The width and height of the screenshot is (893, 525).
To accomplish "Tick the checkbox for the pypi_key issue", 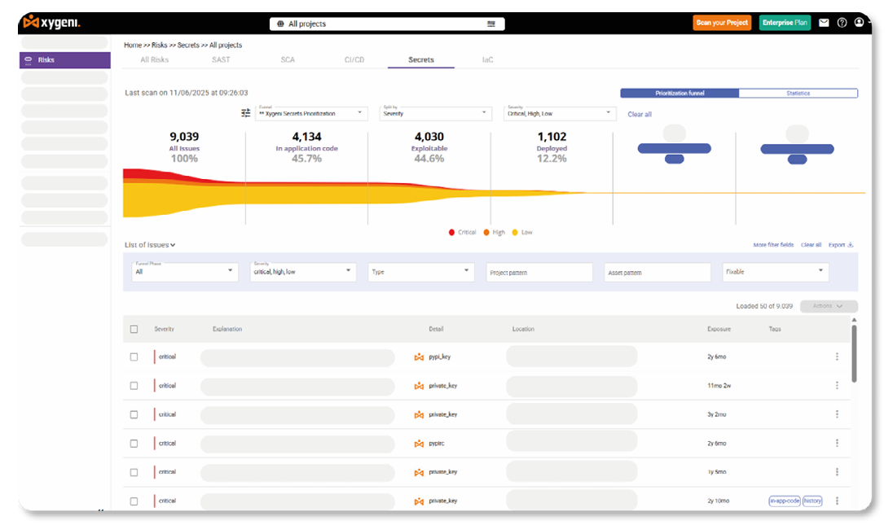I will click(134, 357).
